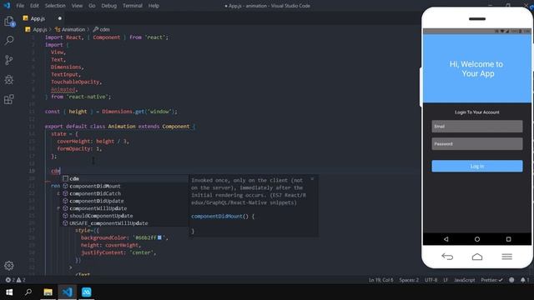This screenshot has height=300, width=534.
Task: Select the cdm snippet suggestion
Action: [x=124, y=178]
